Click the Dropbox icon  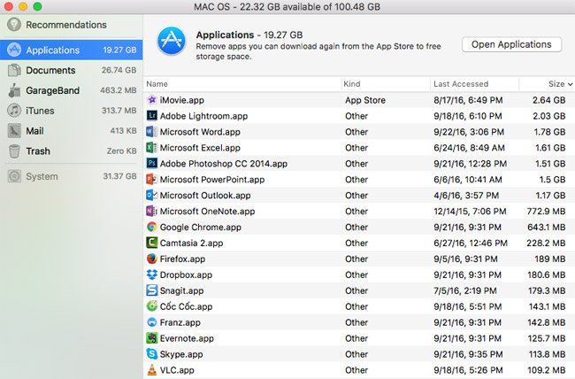click(x=152, y=275)
